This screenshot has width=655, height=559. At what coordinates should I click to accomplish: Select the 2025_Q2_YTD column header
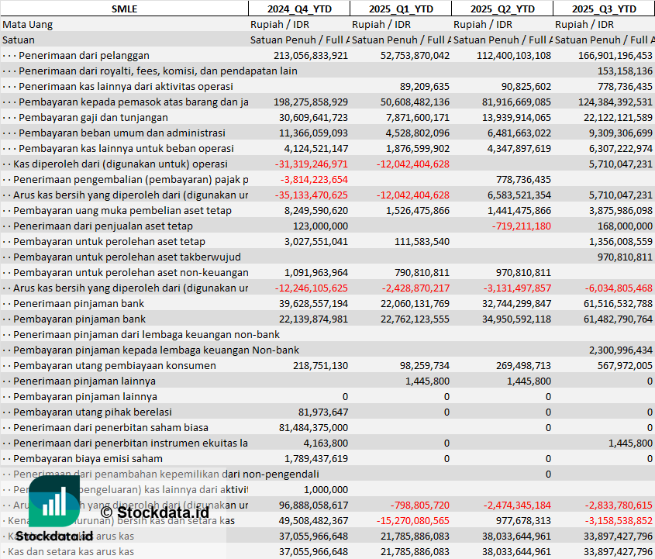point(502,9)
